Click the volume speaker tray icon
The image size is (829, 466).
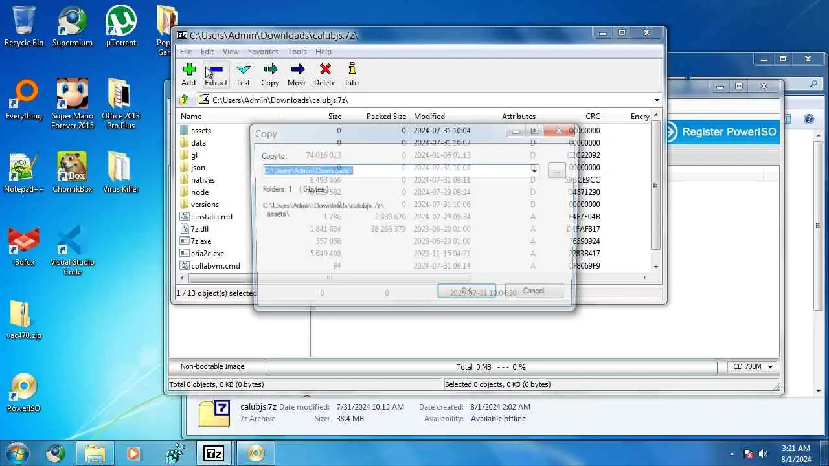(x=763, y=454)
